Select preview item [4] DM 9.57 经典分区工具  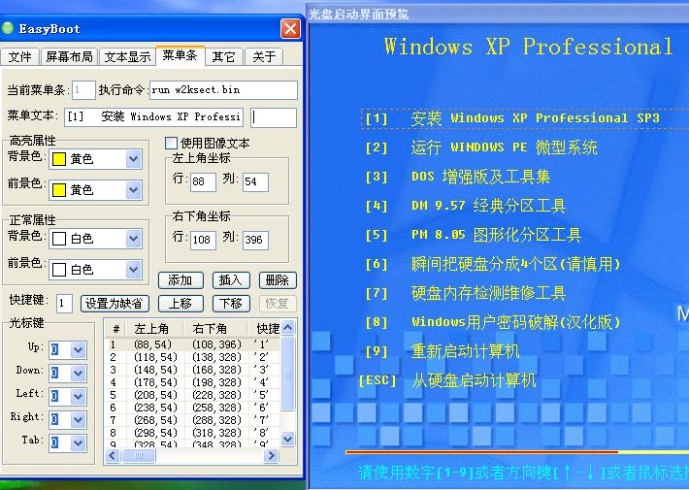(x=466, y=206)
